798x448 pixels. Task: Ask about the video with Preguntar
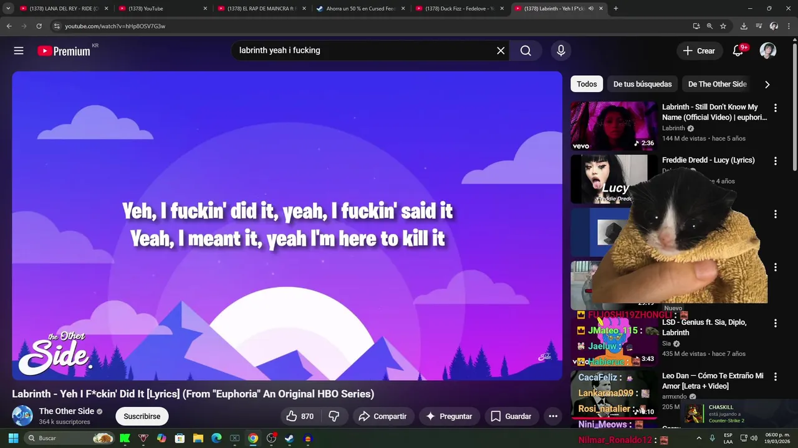pos(449,416)
